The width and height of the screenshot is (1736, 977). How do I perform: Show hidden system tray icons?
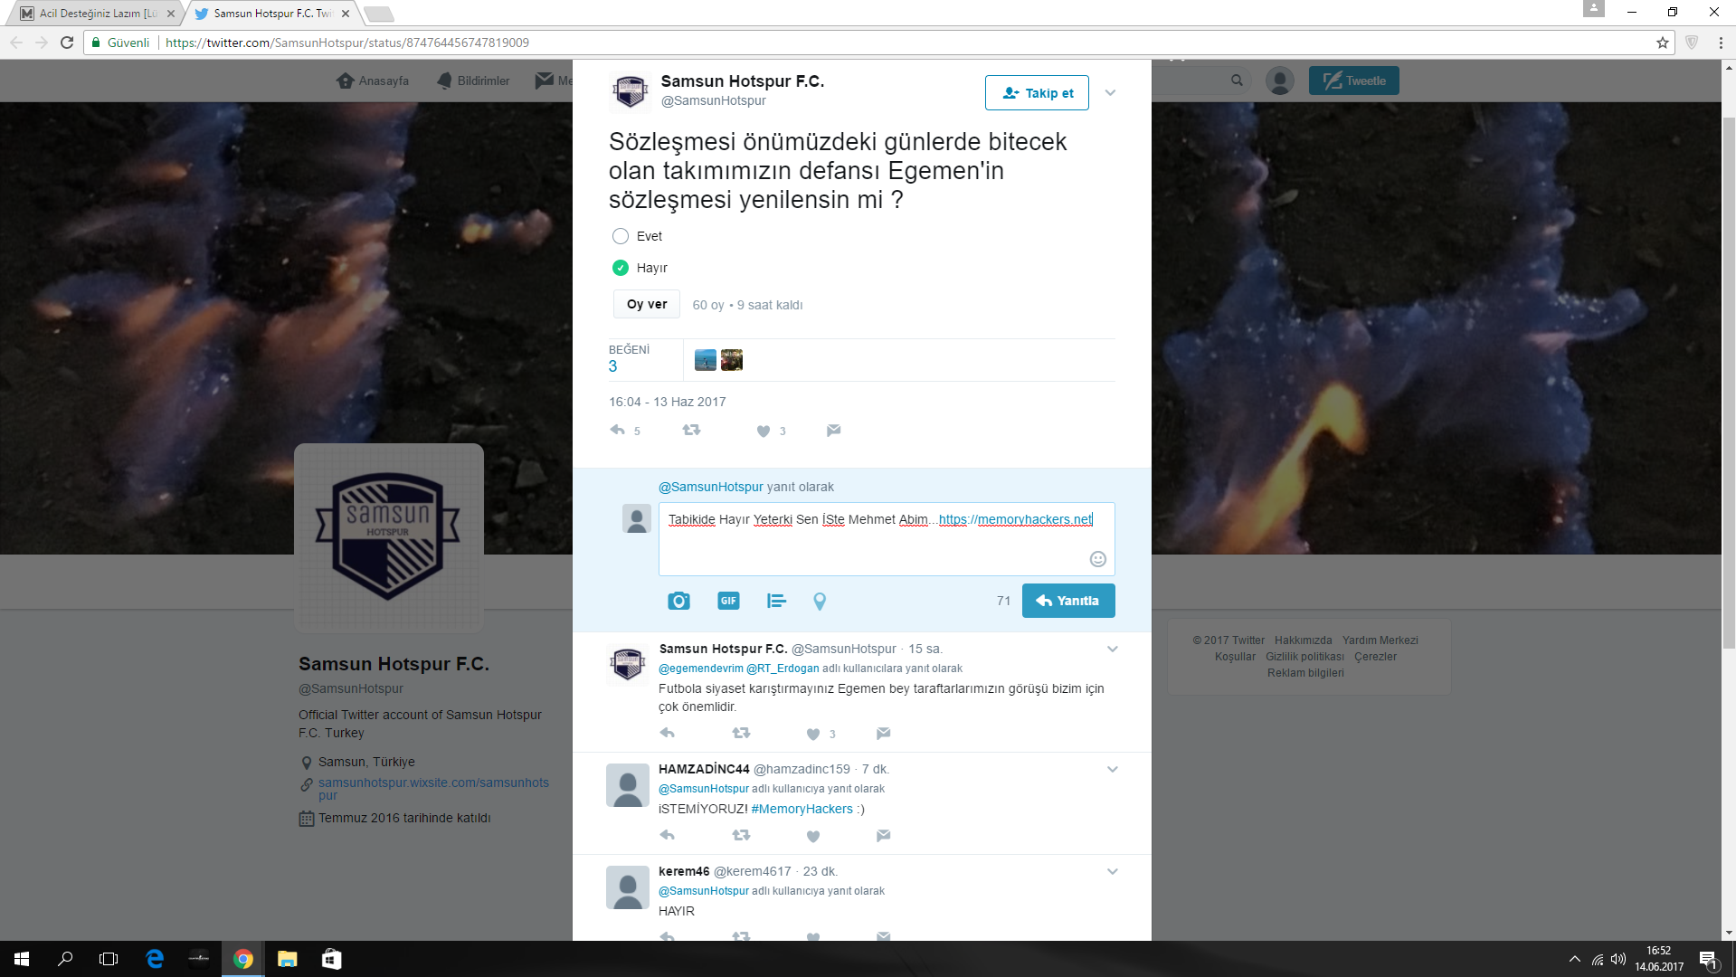(1575, 959)
